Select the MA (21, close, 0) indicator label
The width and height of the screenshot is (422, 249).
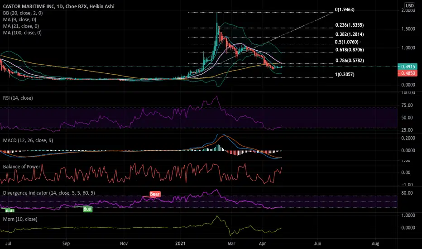click(21, 26)
